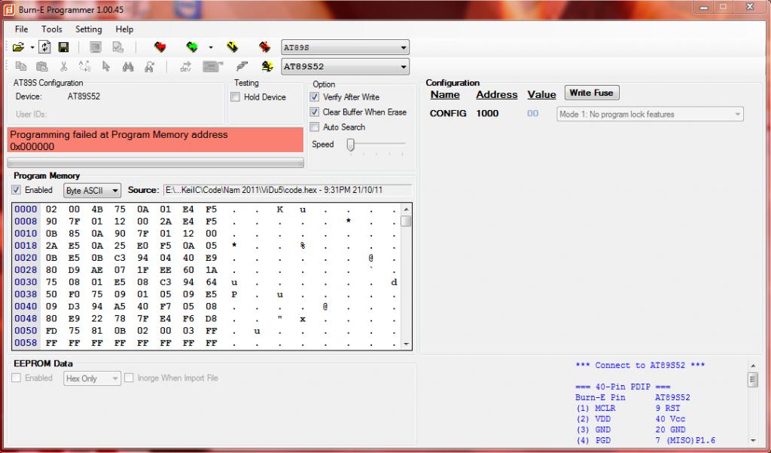771x453 pixels.
Task: Click the Value column header
Action: 541,94
